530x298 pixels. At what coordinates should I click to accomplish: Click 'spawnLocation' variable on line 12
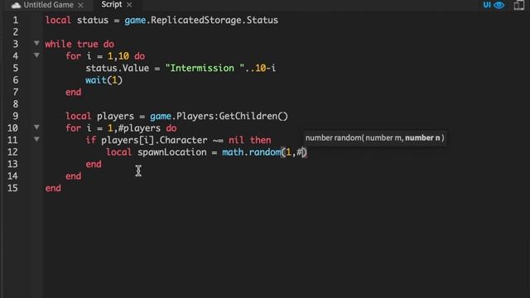pos(171,152)
